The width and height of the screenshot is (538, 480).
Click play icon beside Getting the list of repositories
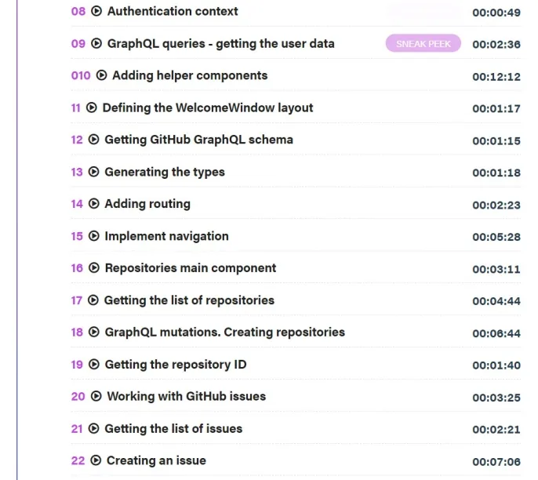(93, 300)
